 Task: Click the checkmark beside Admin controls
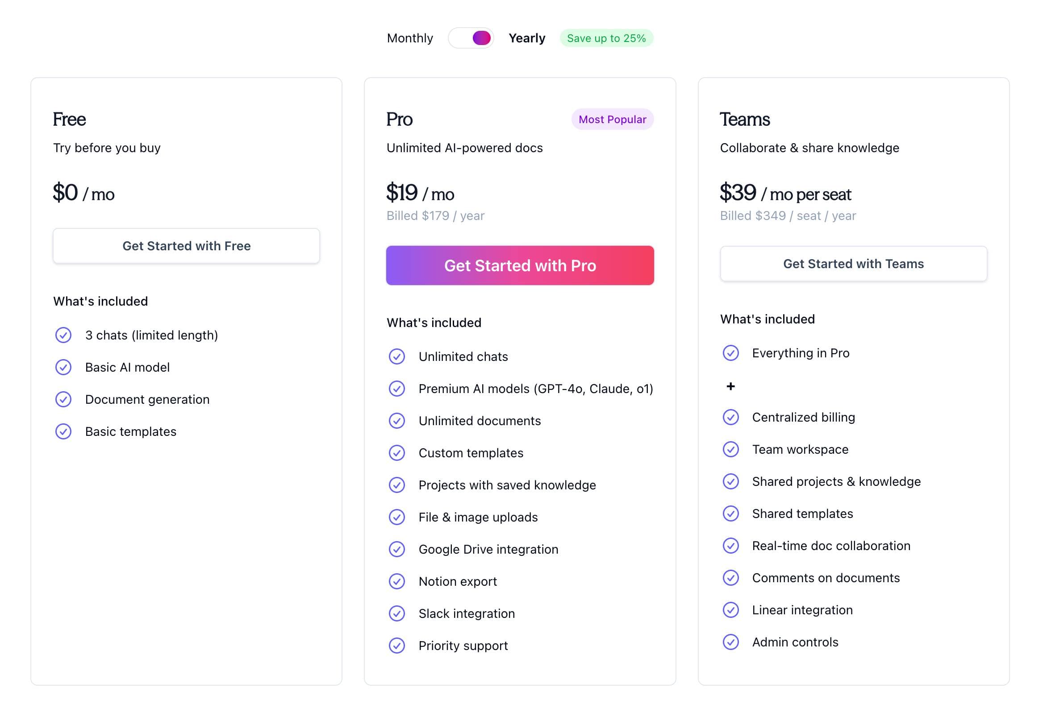tap(730, 642)
